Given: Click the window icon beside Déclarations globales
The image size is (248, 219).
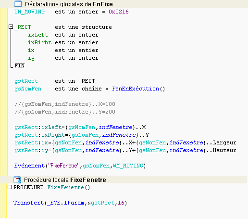Looking at the screenshot, I should coord(18,4).
